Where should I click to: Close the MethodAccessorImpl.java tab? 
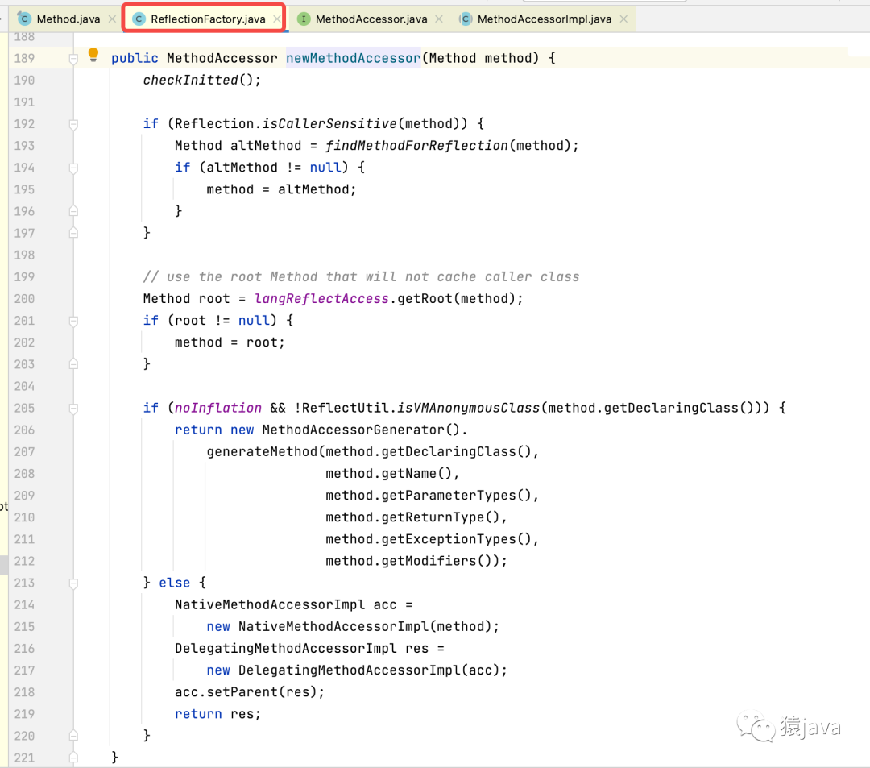click(x=623, y=19)
